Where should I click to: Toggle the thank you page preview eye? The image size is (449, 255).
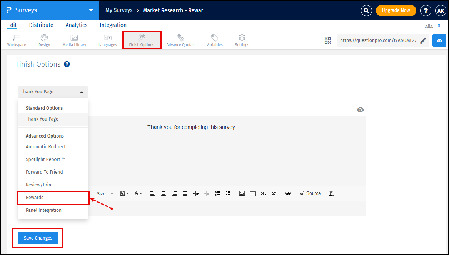[360, 109]
